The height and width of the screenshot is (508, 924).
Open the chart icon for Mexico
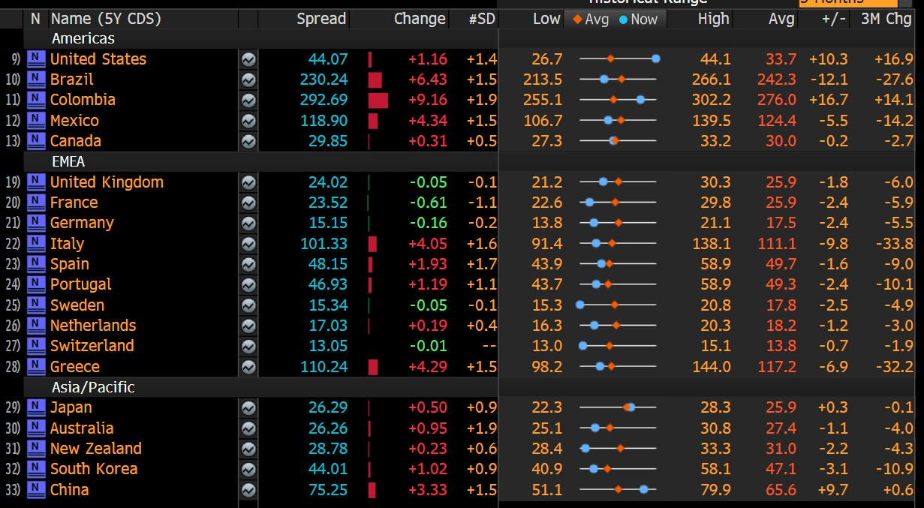click(x=248, y=121)
